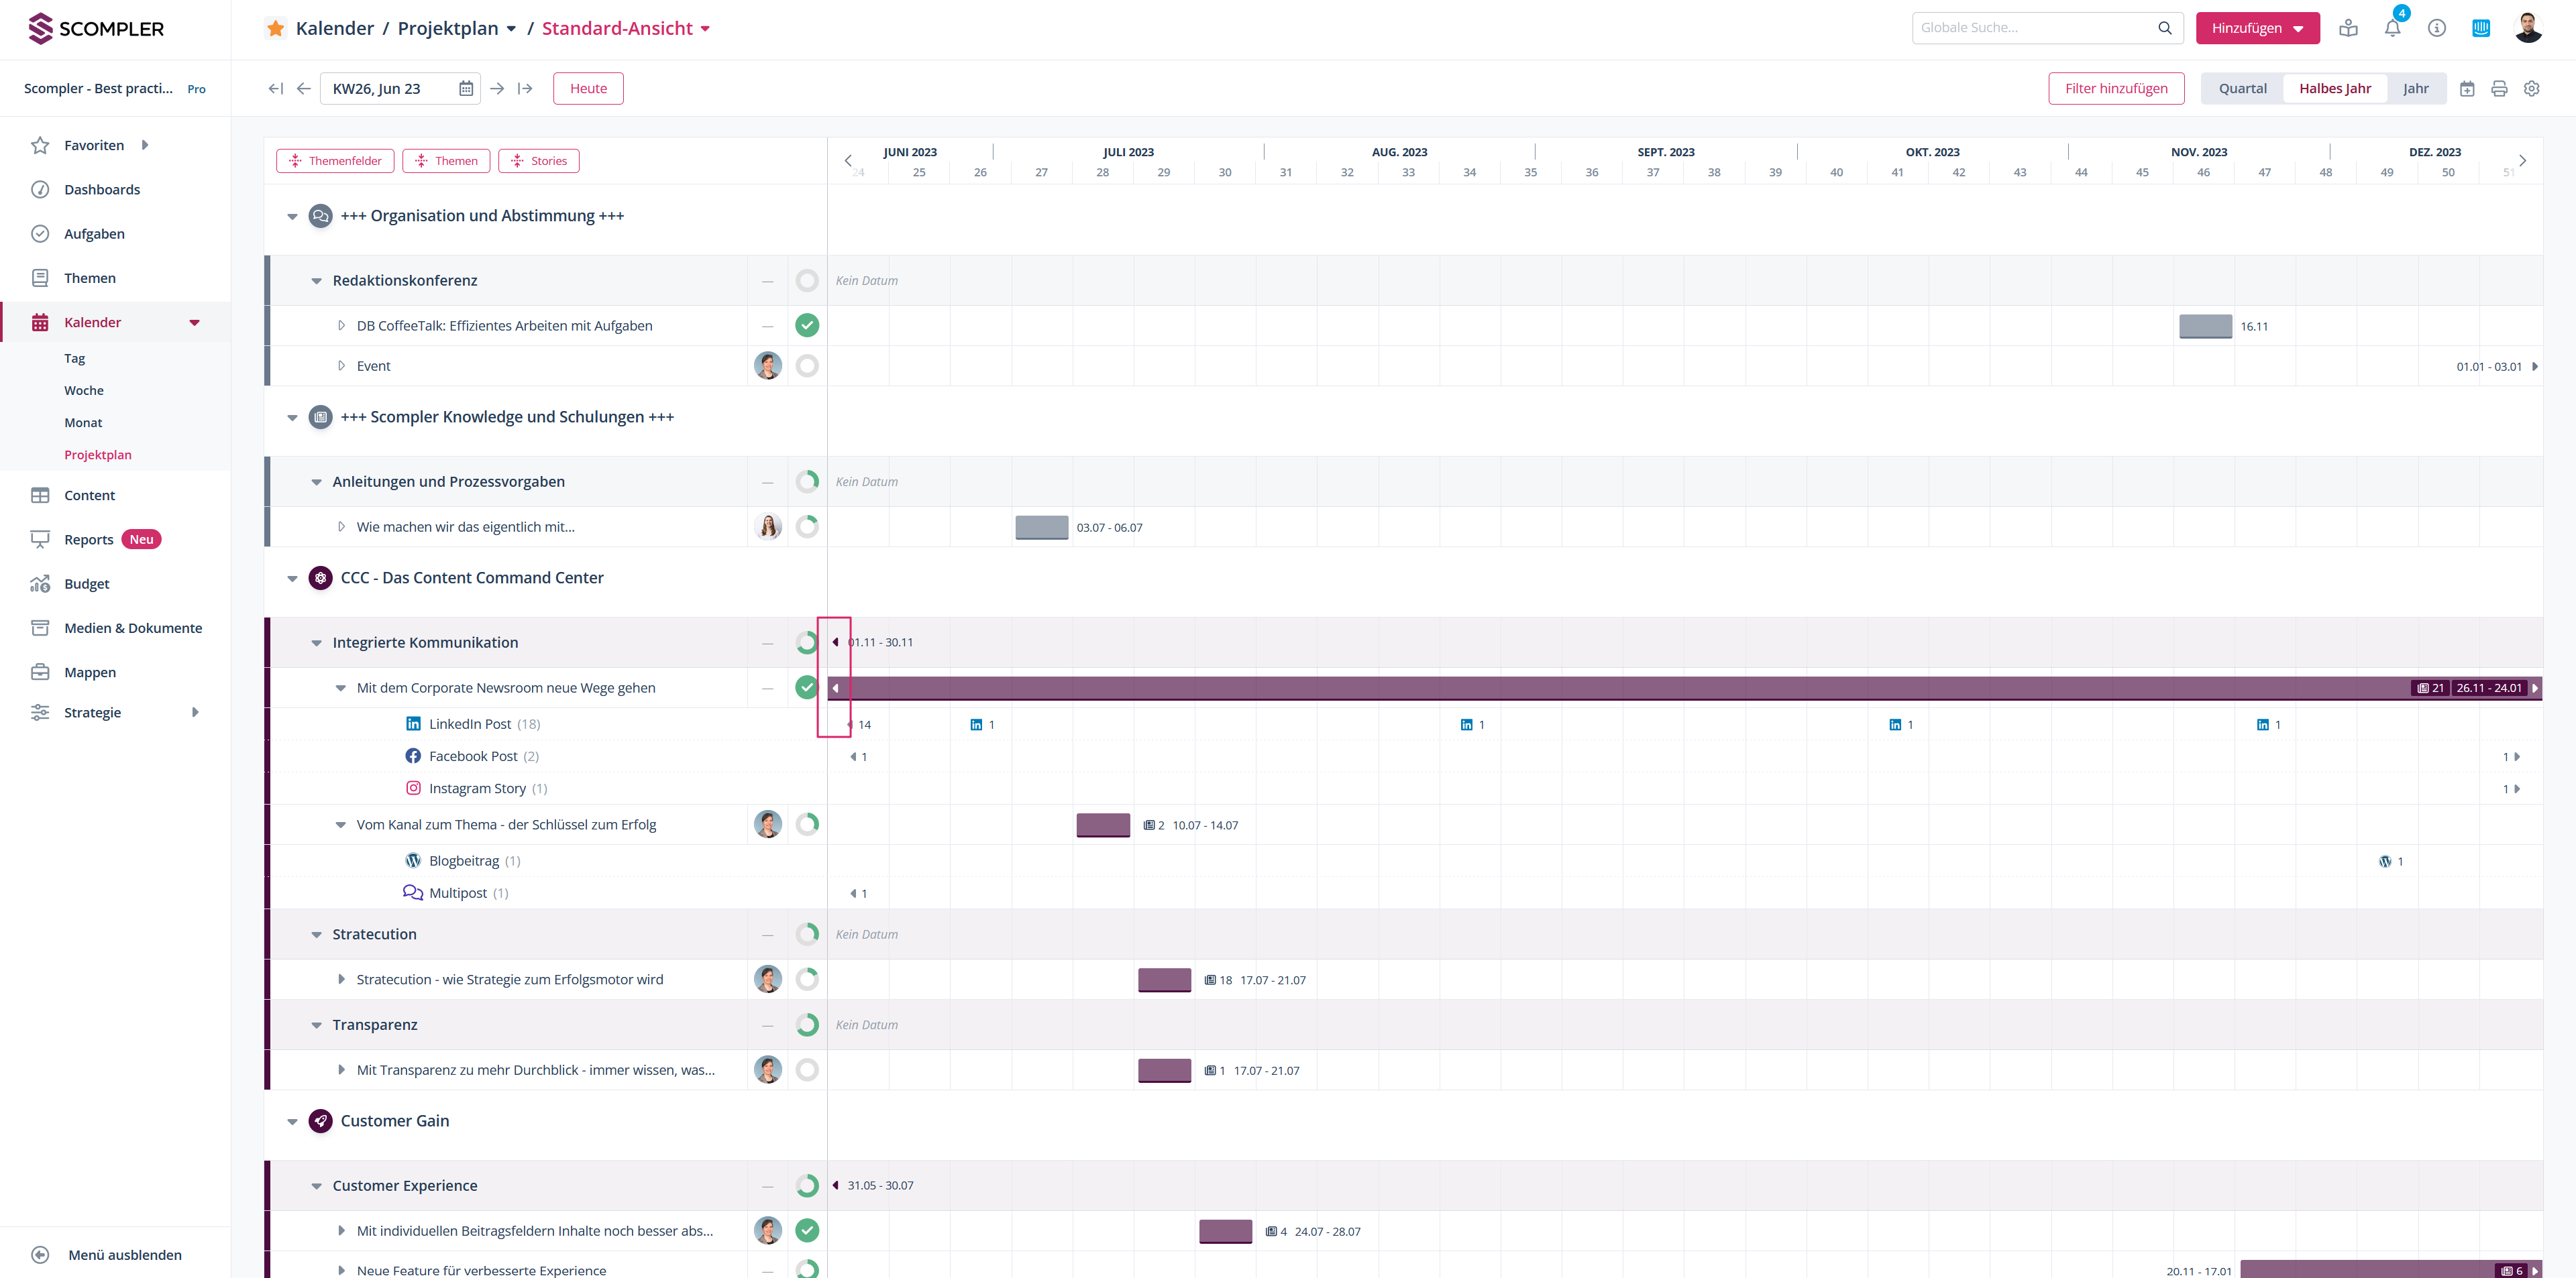
Task: Click the orange favorite star icon
Action: click(x=276, y=28)
